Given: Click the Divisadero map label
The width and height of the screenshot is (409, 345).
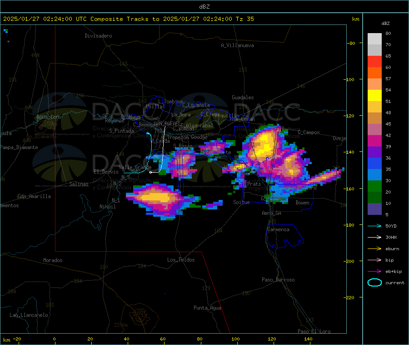Looking at the screenshot, I should 98,36.
